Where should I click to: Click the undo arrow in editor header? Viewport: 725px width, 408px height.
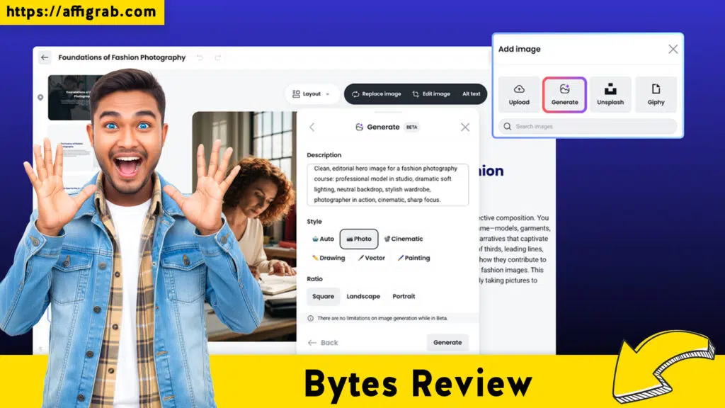pos(200,57)
